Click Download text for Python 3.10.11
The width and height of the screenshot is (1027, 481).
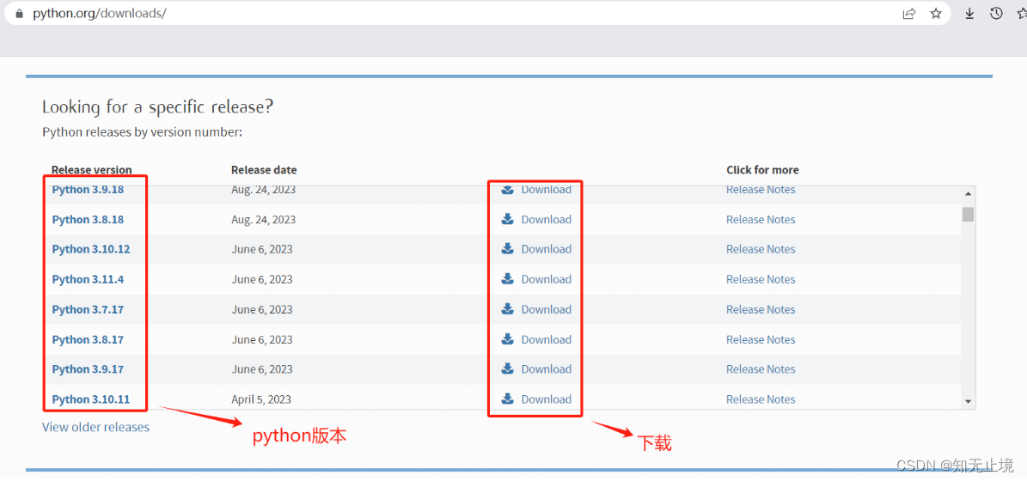tap(547, 399)
